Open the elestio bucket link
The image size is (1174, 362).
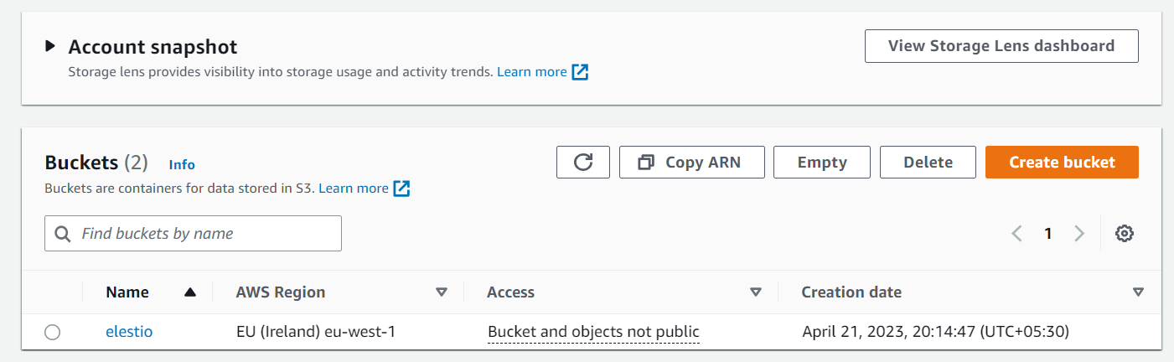[x=129, y=333]
